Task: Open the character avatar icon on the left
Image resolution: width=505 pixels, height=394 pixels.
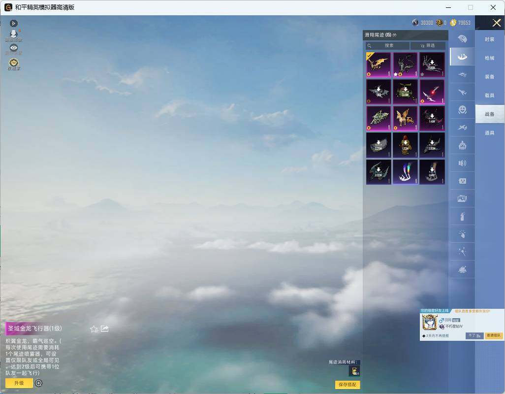Action: (x=13, y=34)
